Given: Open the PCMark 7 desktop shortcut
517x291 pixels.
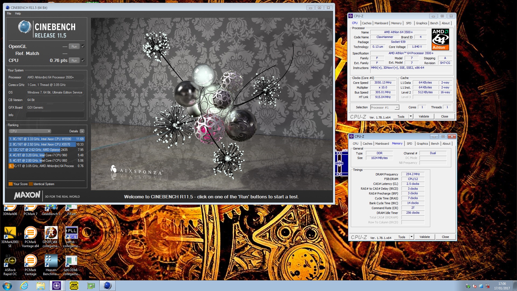Looking at the screenshot, I should click(30, 210).
